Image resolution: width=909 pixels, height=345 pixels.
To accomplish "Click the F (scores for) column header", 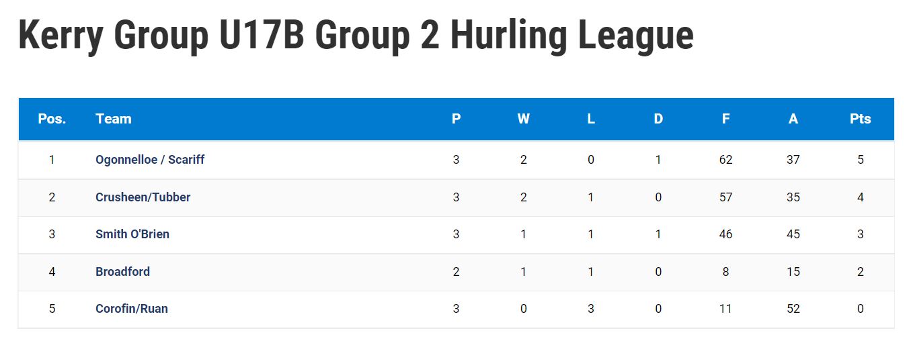I will (x=725, y=119).
